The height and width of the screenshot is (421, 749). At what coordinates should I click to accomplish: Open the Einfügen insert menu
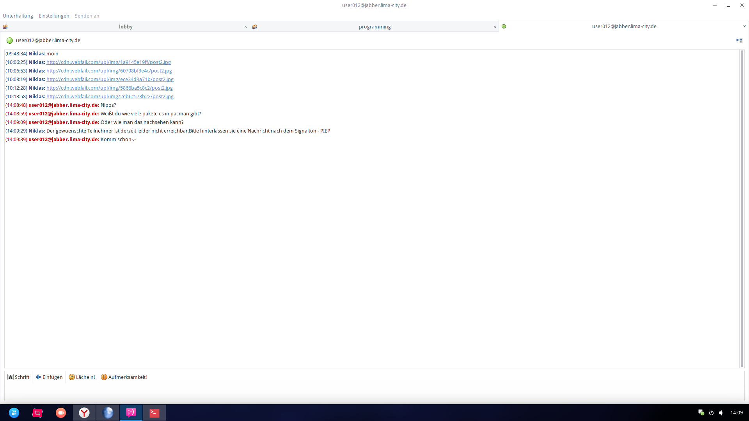coord(49,377)
